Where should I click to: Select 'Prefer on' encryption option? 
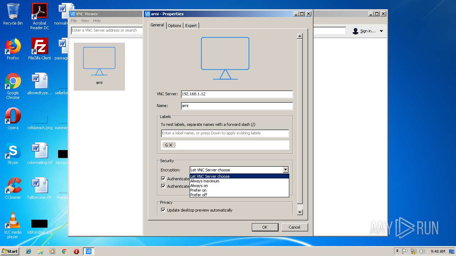point(239,190)
